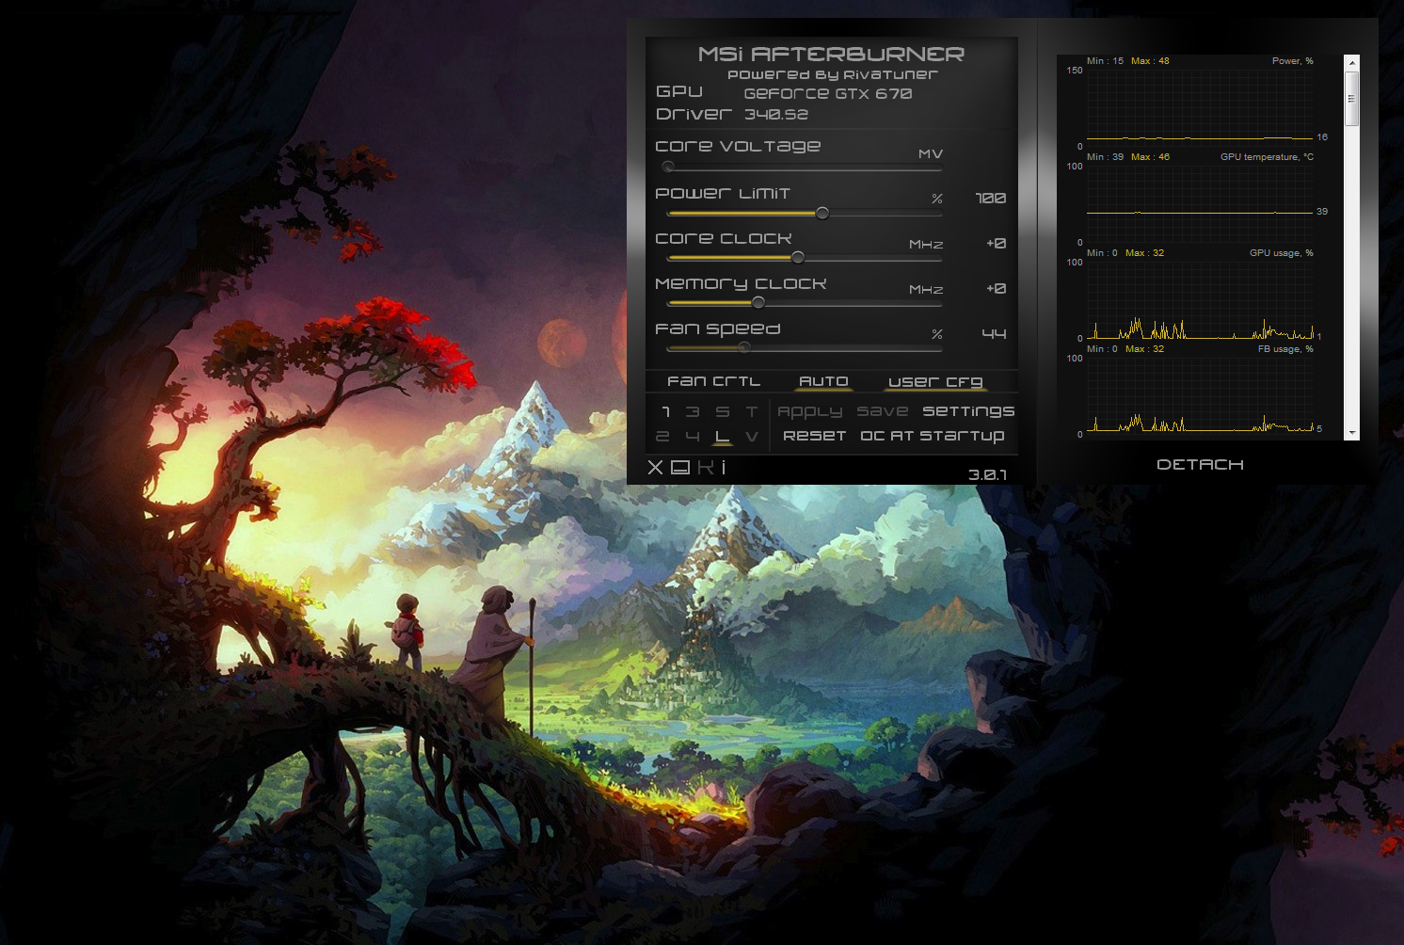Open the Settings panel
The height and width of the screenshot is (945, 1404).
click(x=970, y=411)
